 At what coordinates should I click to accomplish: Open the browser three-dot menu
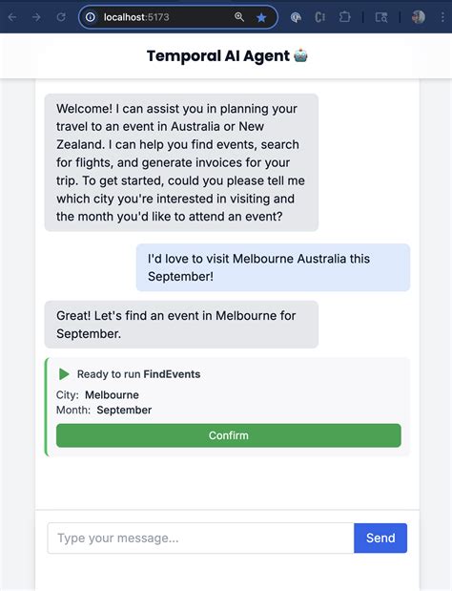coord(442,17)
